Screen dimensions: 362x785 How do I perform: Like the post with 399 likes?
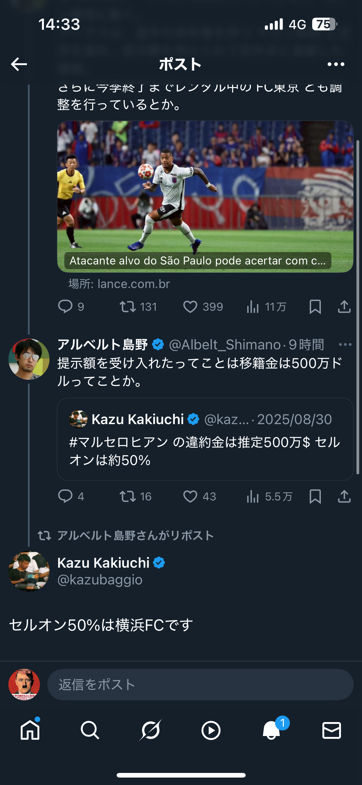pos(190,307)
